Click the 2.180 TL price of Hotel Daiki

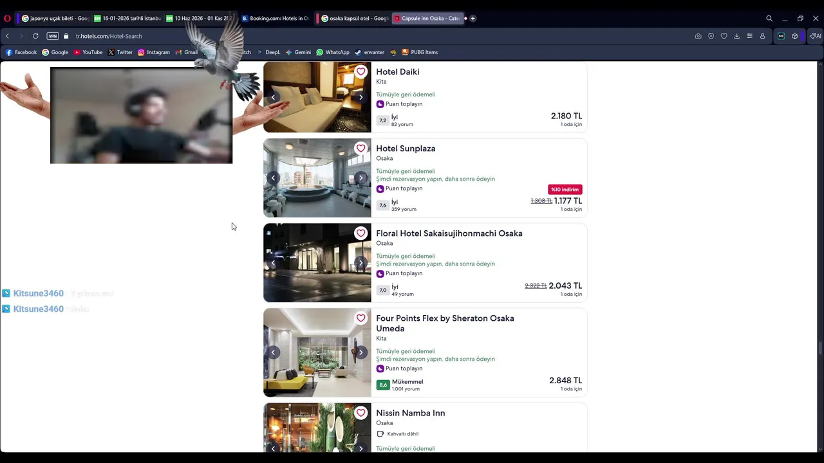(566, 116)
